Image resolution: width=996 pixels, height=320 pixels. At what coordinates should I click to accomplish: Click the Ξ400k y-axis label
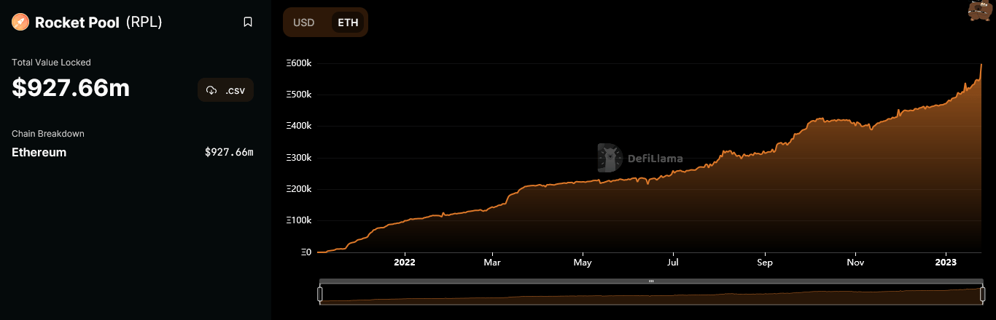[x=300, y=126]
